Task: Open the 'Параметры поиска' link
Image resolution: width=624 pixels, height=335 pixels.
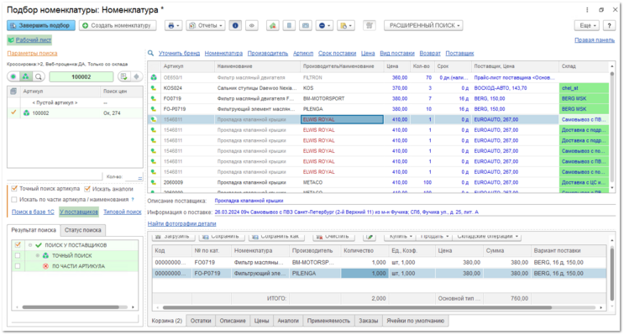Action: pyautogui.click(x=32, y=53)
